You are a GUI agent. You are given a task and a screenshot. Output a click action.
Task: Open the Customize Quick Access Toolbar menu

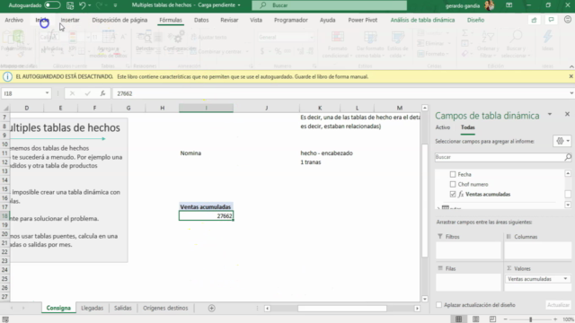[x=115, y=5]
